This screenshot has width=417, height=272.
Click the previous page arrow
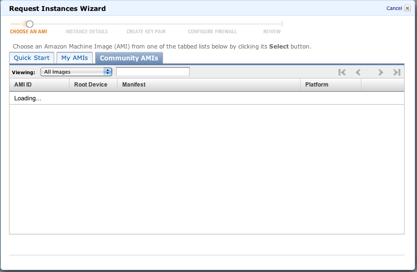(x=359, y=72)
